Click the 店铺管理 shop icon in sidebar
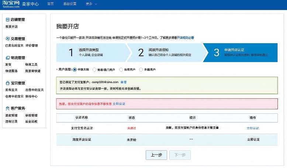Image resolution: width=287 pixels, height=168 pixels. 8,20
